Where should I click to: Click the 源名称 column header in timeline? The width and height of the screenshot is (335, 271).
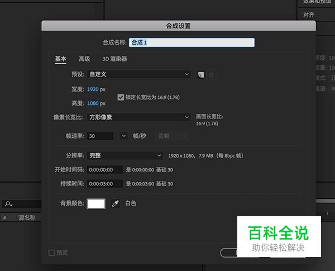pos(27,218)
